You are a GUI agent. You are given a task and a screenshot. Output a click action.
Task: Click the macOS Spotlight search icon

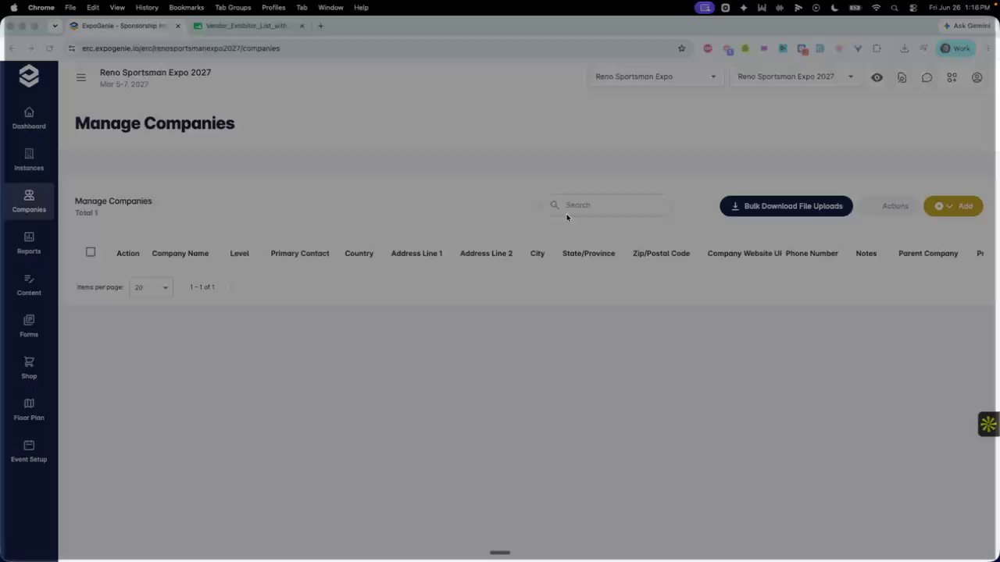(895, 8)
